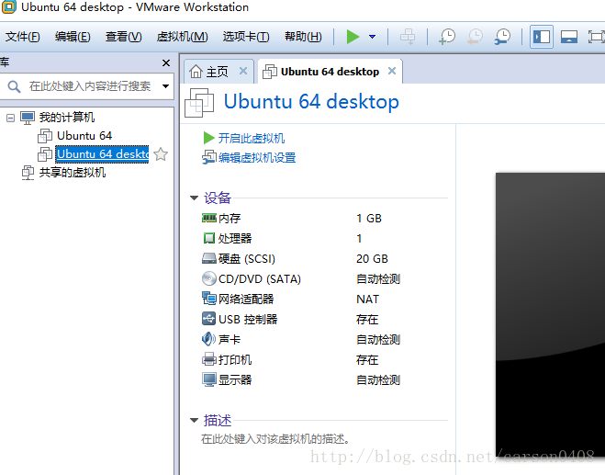The width and height of the screenshot is (605, 475).
Task: Click the 硬盘 (SCSI) hard disk icon
Action: coord(208,258)
